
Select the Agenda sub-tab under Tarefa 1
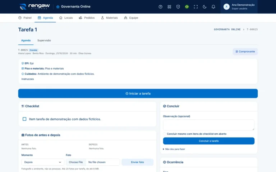(26, 40)
